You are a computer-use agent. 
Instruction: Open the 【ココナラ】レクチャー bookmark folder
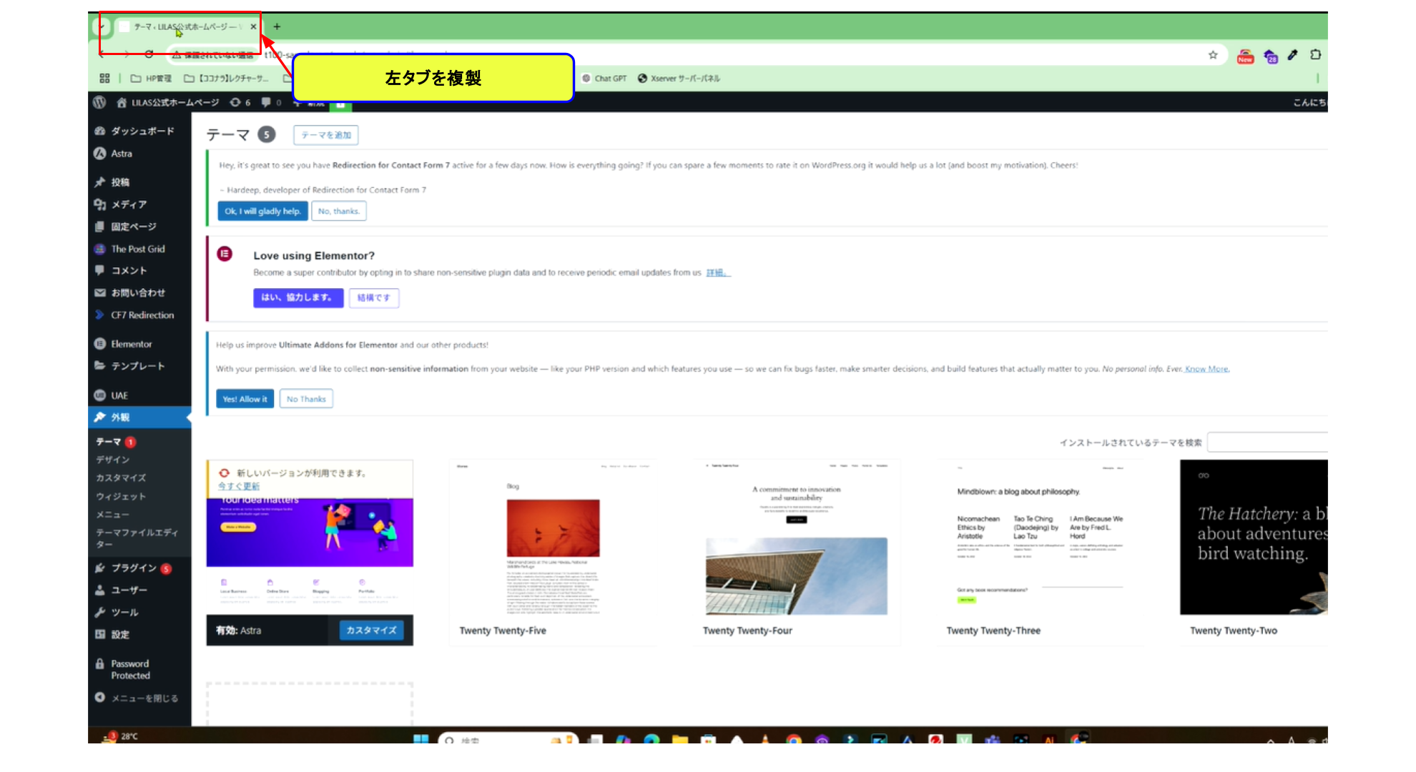(226, 78)
